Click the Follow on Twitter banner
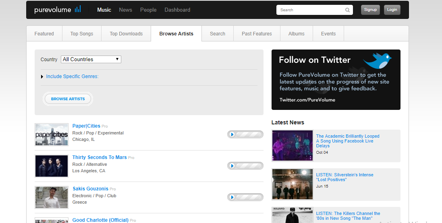The width and height of the screenshot is (442, 223). pos(336,80)
